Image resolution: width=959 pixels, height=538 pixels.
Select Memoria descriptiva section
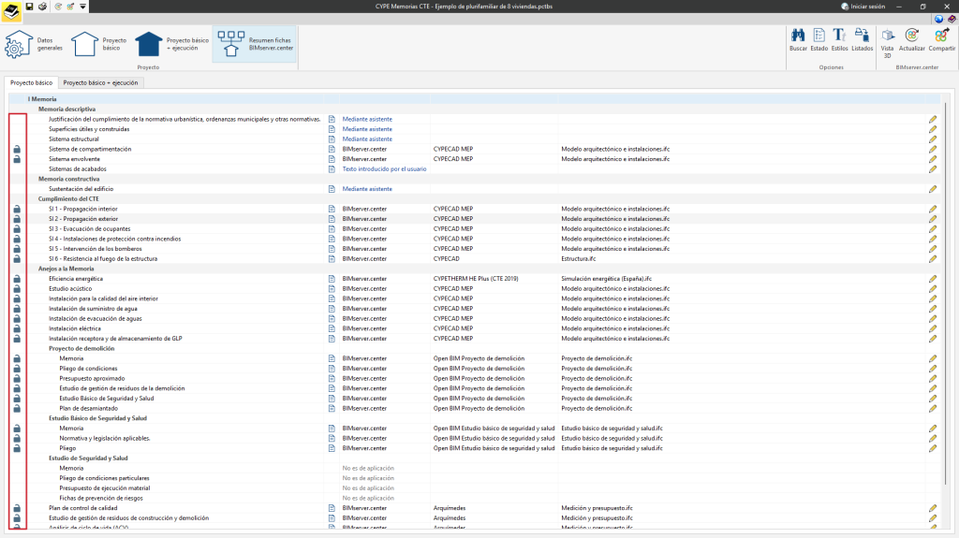pyautogui.click(x=66, y=109)
